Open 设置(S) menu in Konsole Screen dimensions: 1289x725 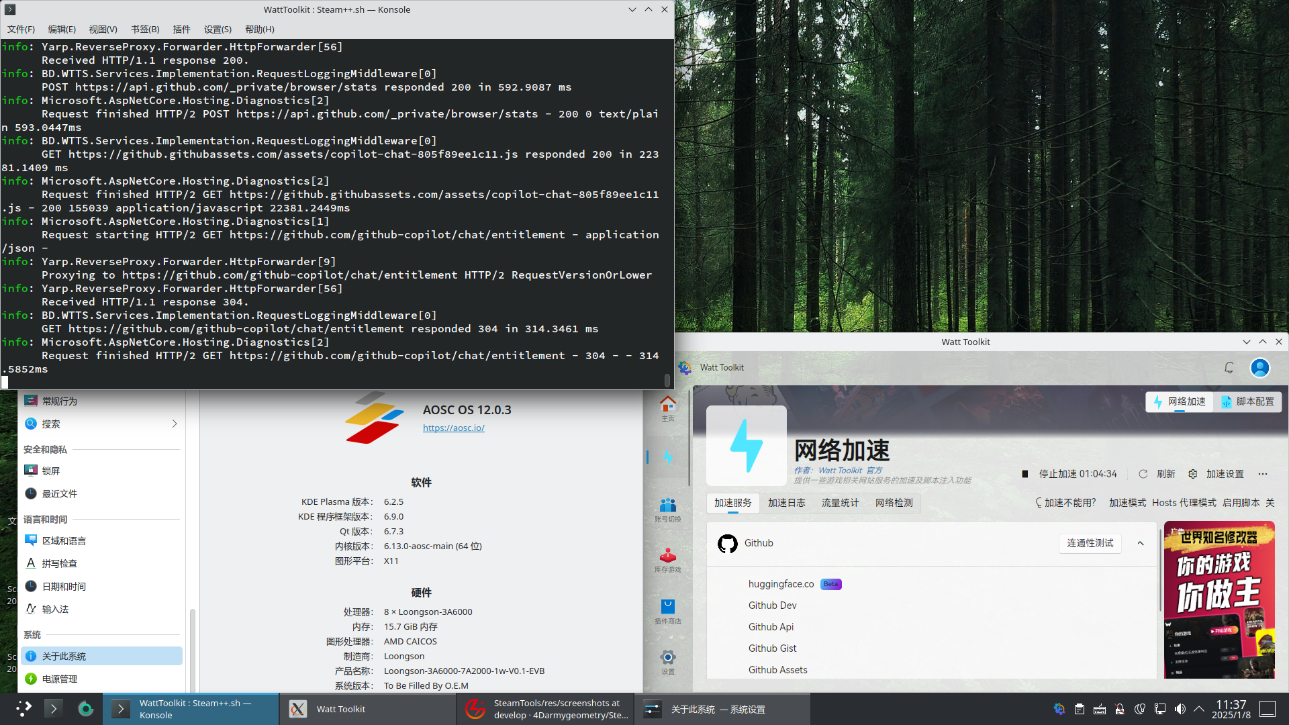coord(218,29)
